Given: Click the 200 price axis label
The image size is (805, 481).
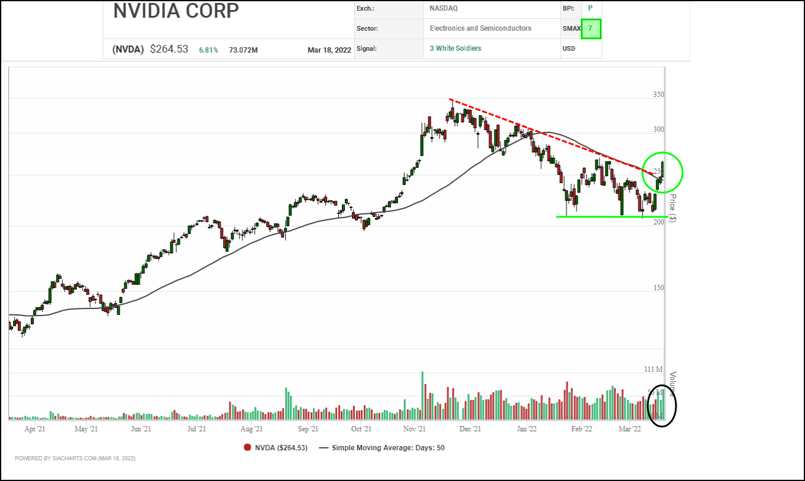Looking at the screenshot, I should coord(659,222).
